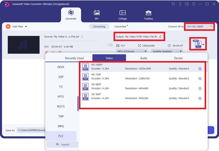
Task: Open the Subtitle Disabled dropdown
Action: [x=167, y=51]
